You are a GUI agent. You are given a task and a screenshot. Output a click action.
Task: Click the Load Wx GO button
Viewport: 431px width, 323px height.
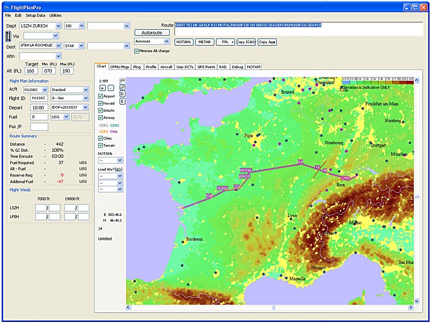[119, 169]
